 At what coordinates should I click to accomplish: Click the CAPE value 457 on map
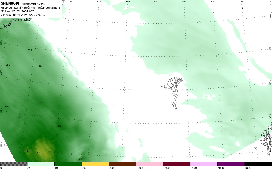click(x=39, y=153)
